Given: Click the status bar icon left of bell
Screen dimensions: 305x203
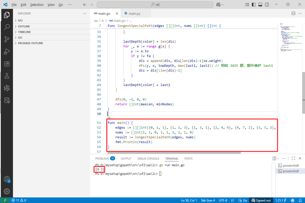Looking at the screenshot, I should coord(293,200).
